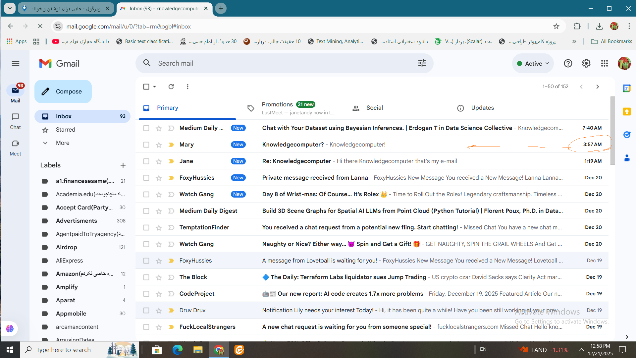Tick the checkbox for Medium Daily email
The image size is (636, 358).
(146, 128)
